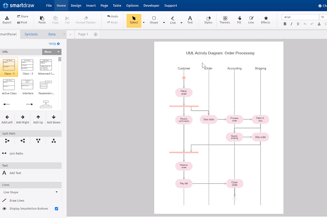
Task: Click the Help link
Action: point(54,44)
